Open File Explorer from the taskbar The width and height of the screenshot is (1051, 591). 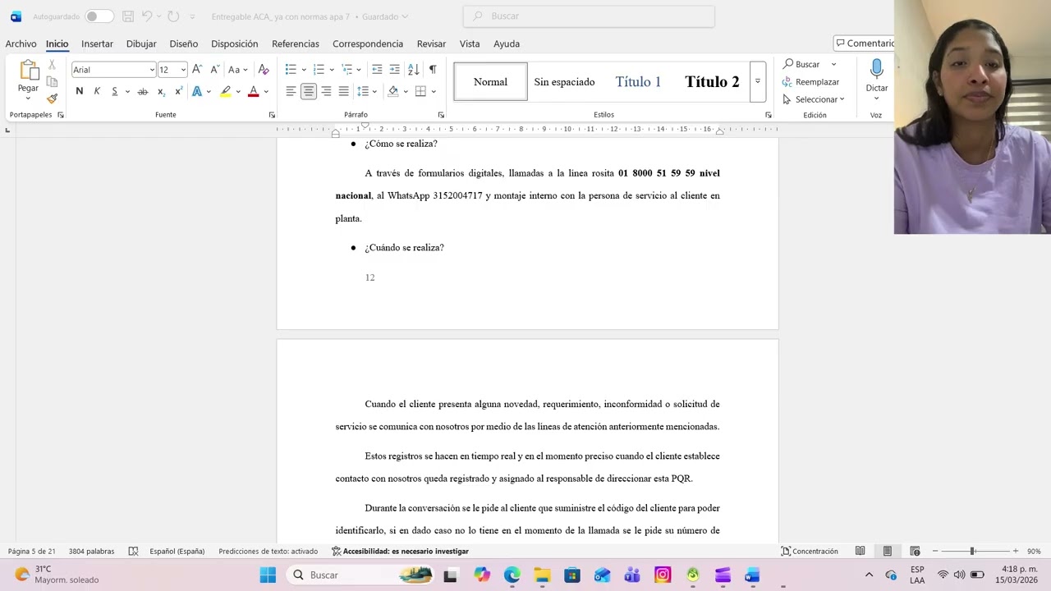(542, 575)
